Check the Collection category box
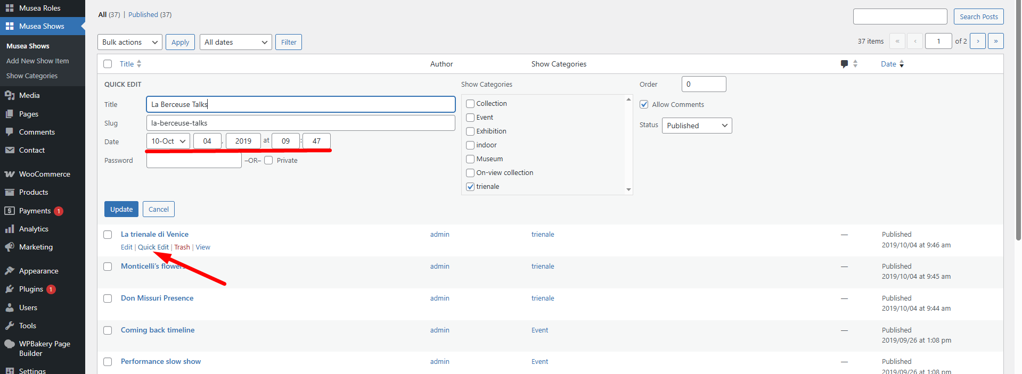This screenshot has width=1022, height=374. tap(470, 104)
